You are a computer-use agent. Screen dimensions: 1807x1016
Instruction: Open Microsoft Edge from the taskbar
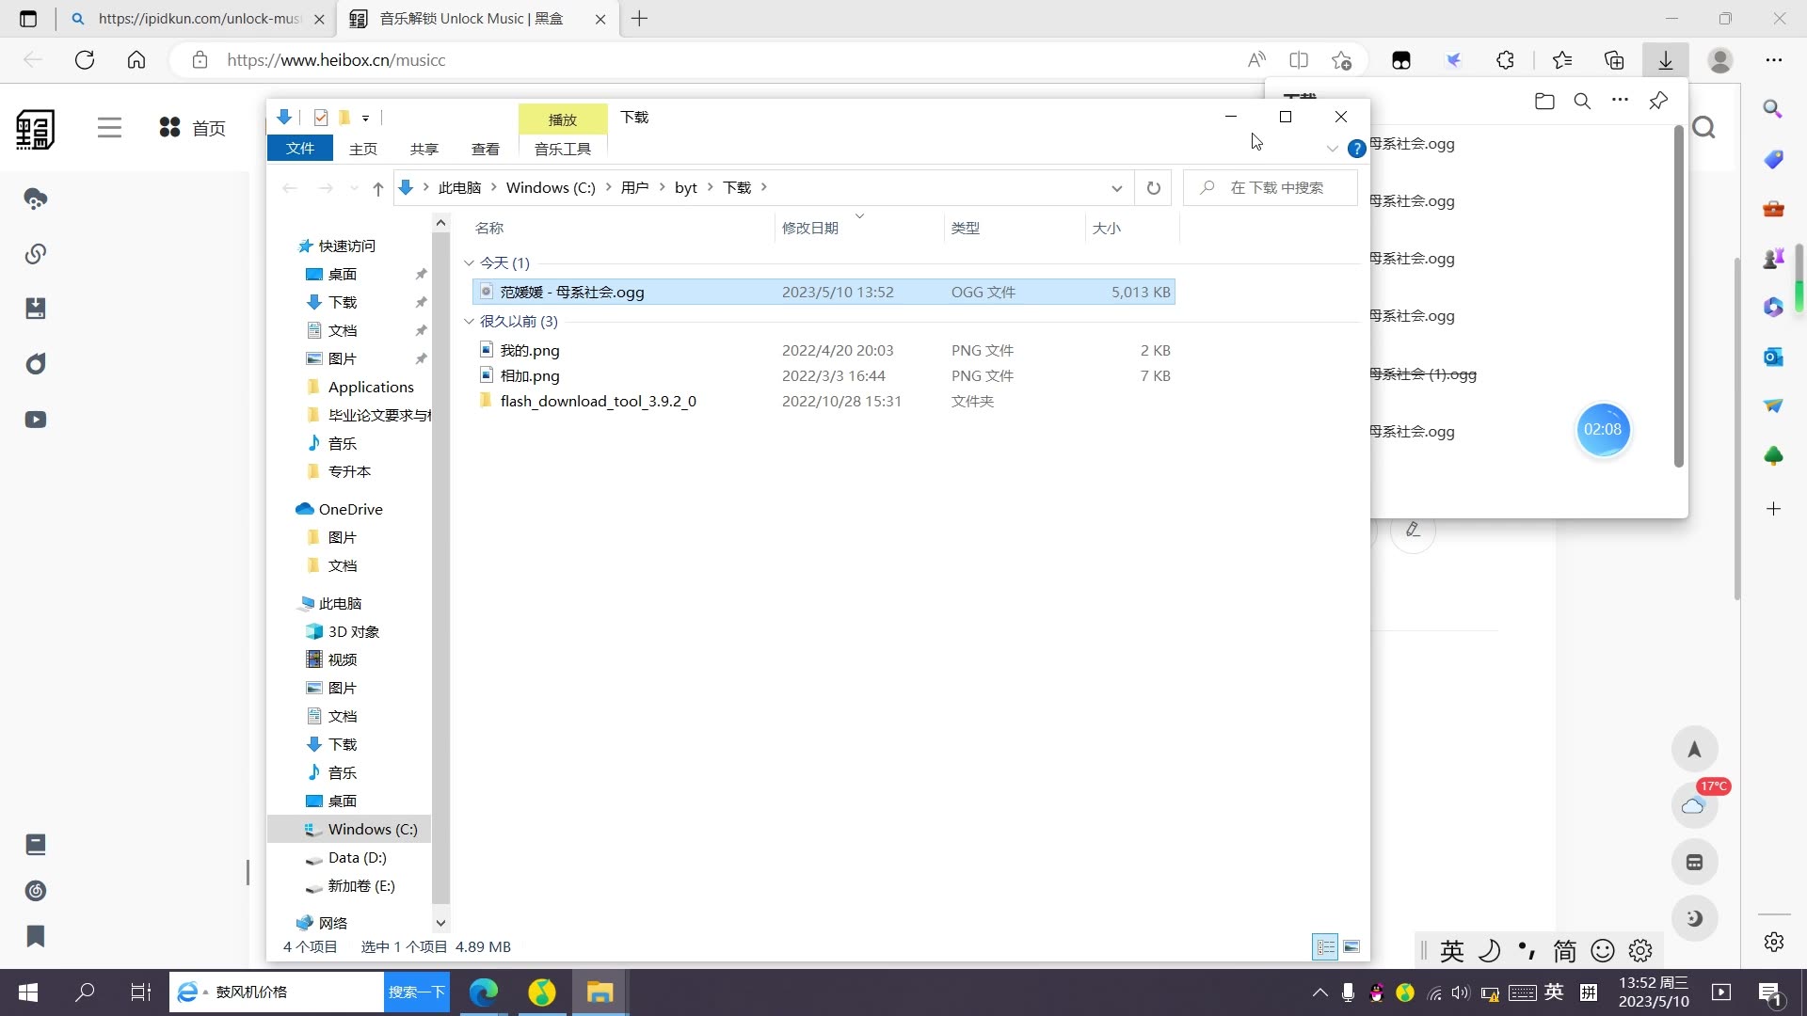click(x=484, y=992)
